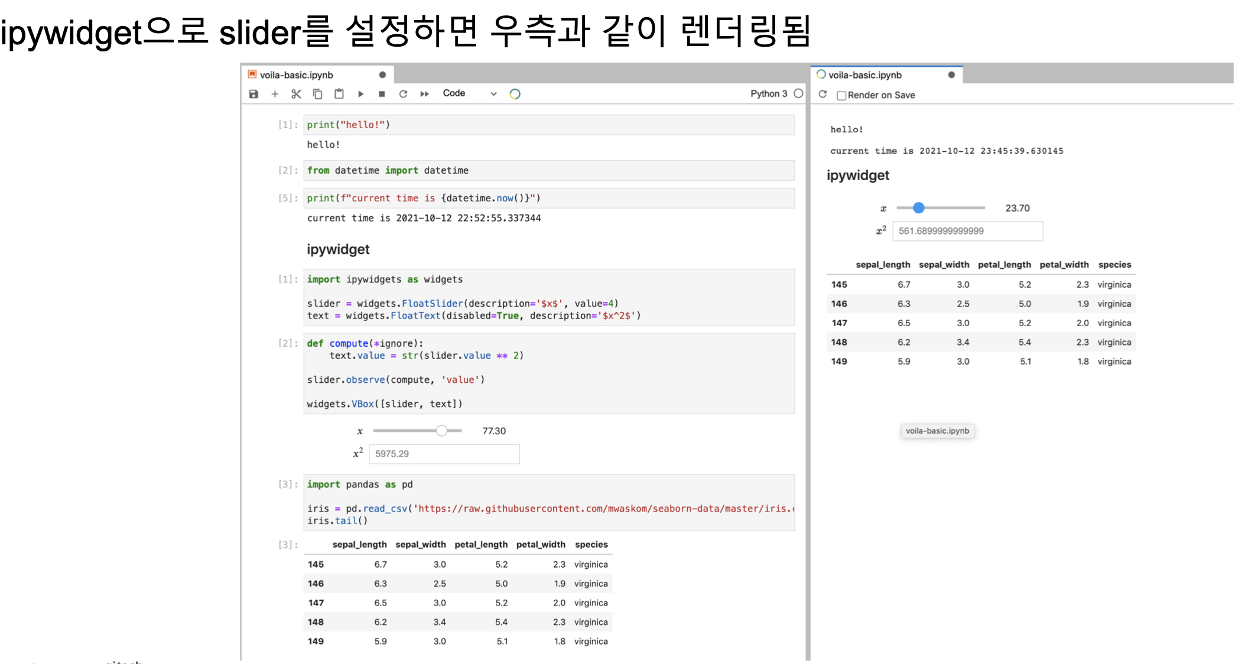The image size is (1242, 664).
Task: Interrupt kernel with stop square icon
Action: 382,94
